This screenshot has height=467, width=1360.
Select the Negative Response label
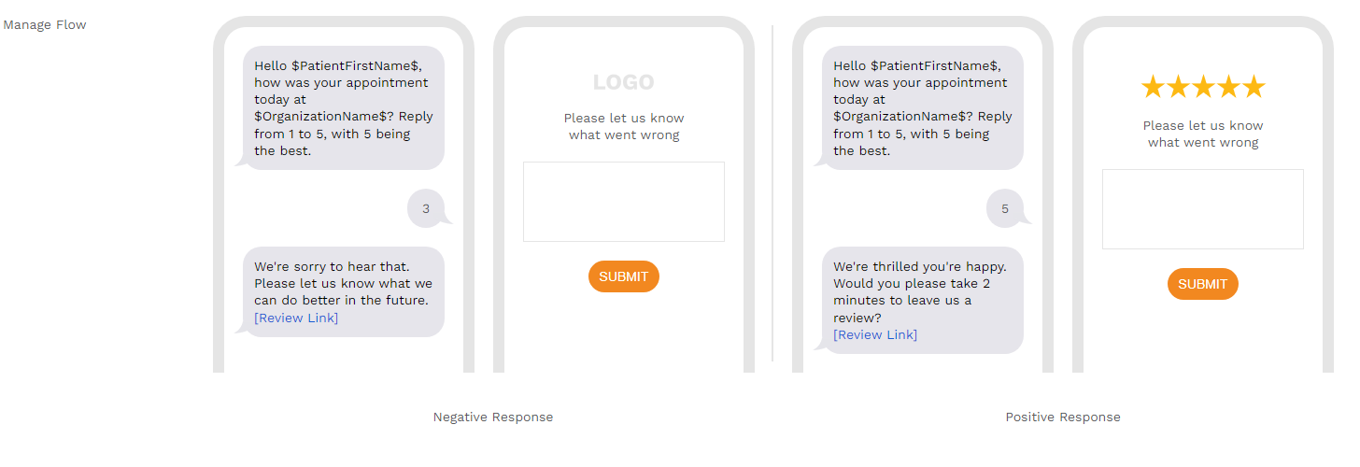tap(493, 417)
